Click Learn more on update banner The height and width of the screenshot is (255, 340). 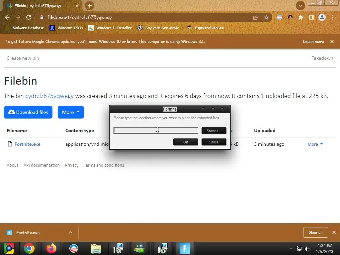pos(313,42)
